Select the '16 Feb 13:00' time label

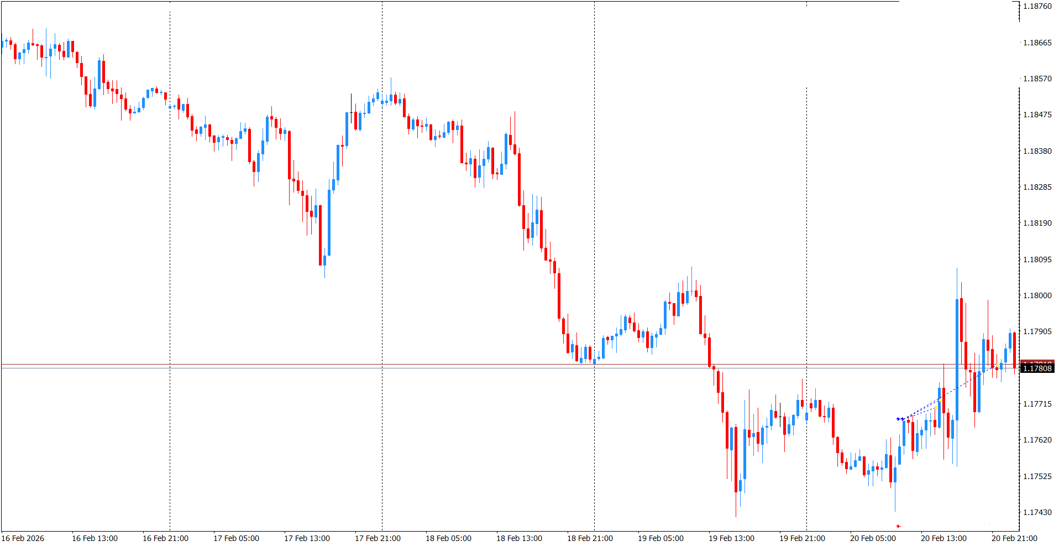click(95, 538)
